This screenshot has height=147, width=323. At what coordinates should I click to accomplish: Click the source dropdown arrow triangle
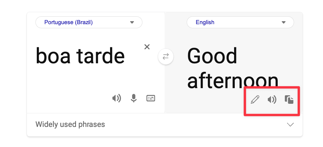click(132, 22)
